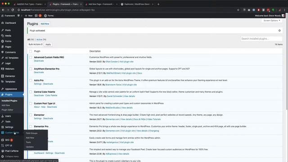Select Field Groups from Custom Fields flyout
The image size is (288, 162).
coord(31,133)
